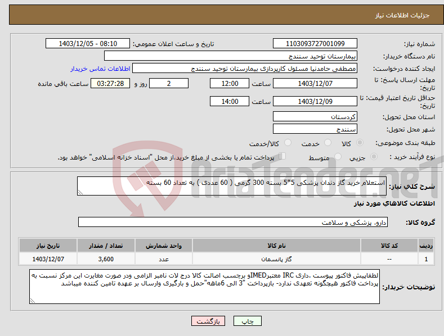Click the کد کالا column header

pos(389,246)
